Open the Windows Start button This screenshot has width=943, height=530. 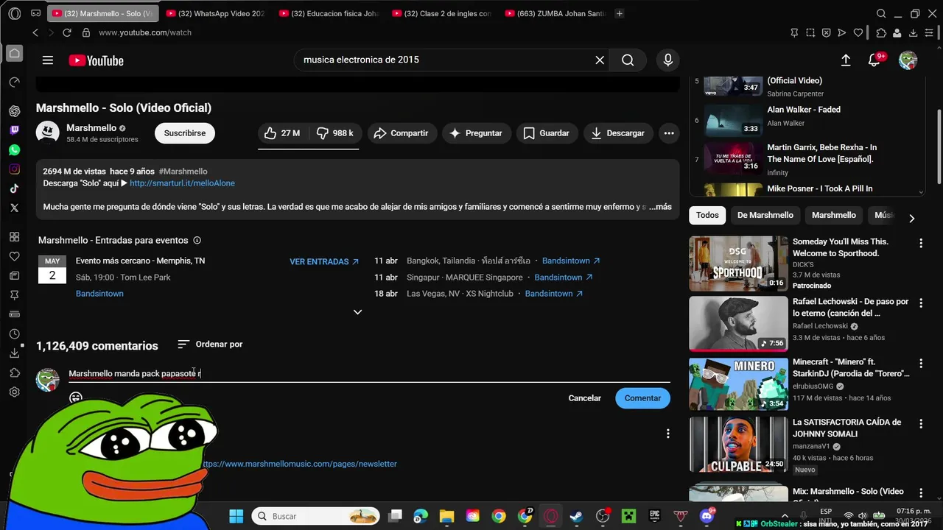[x=236, y=516]
